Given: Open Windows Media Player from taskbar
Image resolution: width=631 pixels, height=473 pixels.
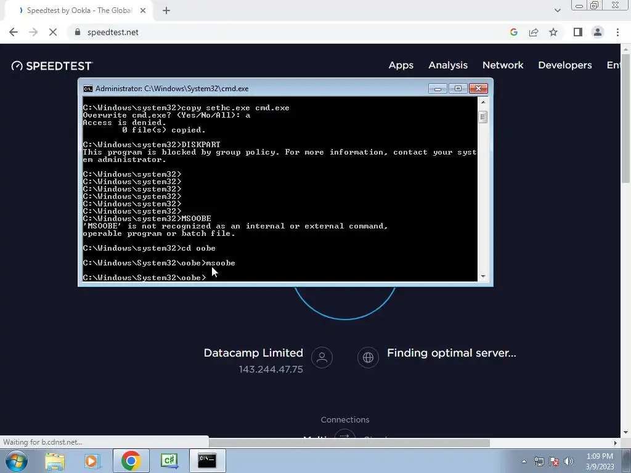Looking at the screenshot, I should [91, 461].
